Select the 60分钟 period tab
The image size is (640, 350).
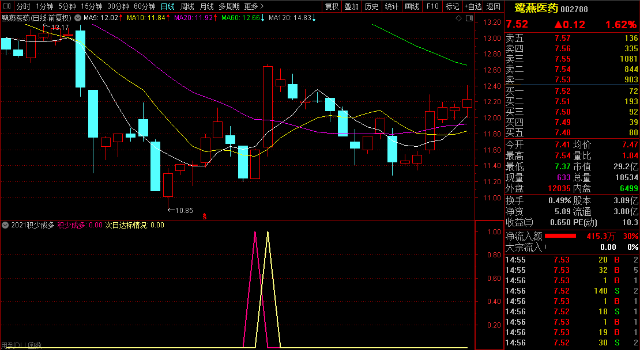(144, 6)
